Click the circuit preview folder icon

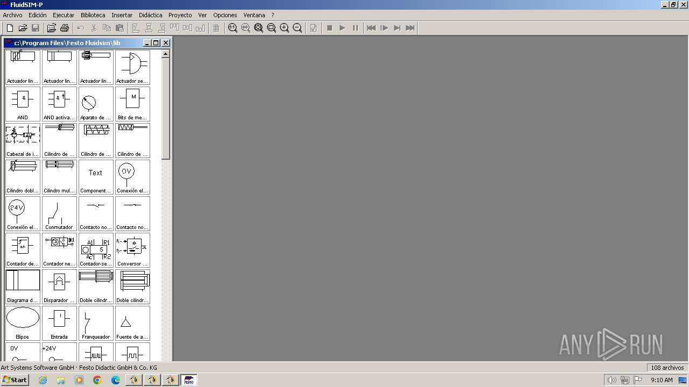pyautogui.click(x=52, y=28)
